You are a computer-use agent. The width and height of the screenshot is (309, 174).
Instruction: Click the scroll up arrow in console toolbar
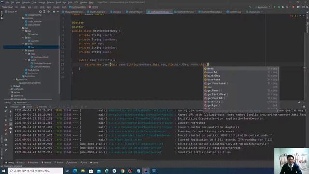coord(11,112)
